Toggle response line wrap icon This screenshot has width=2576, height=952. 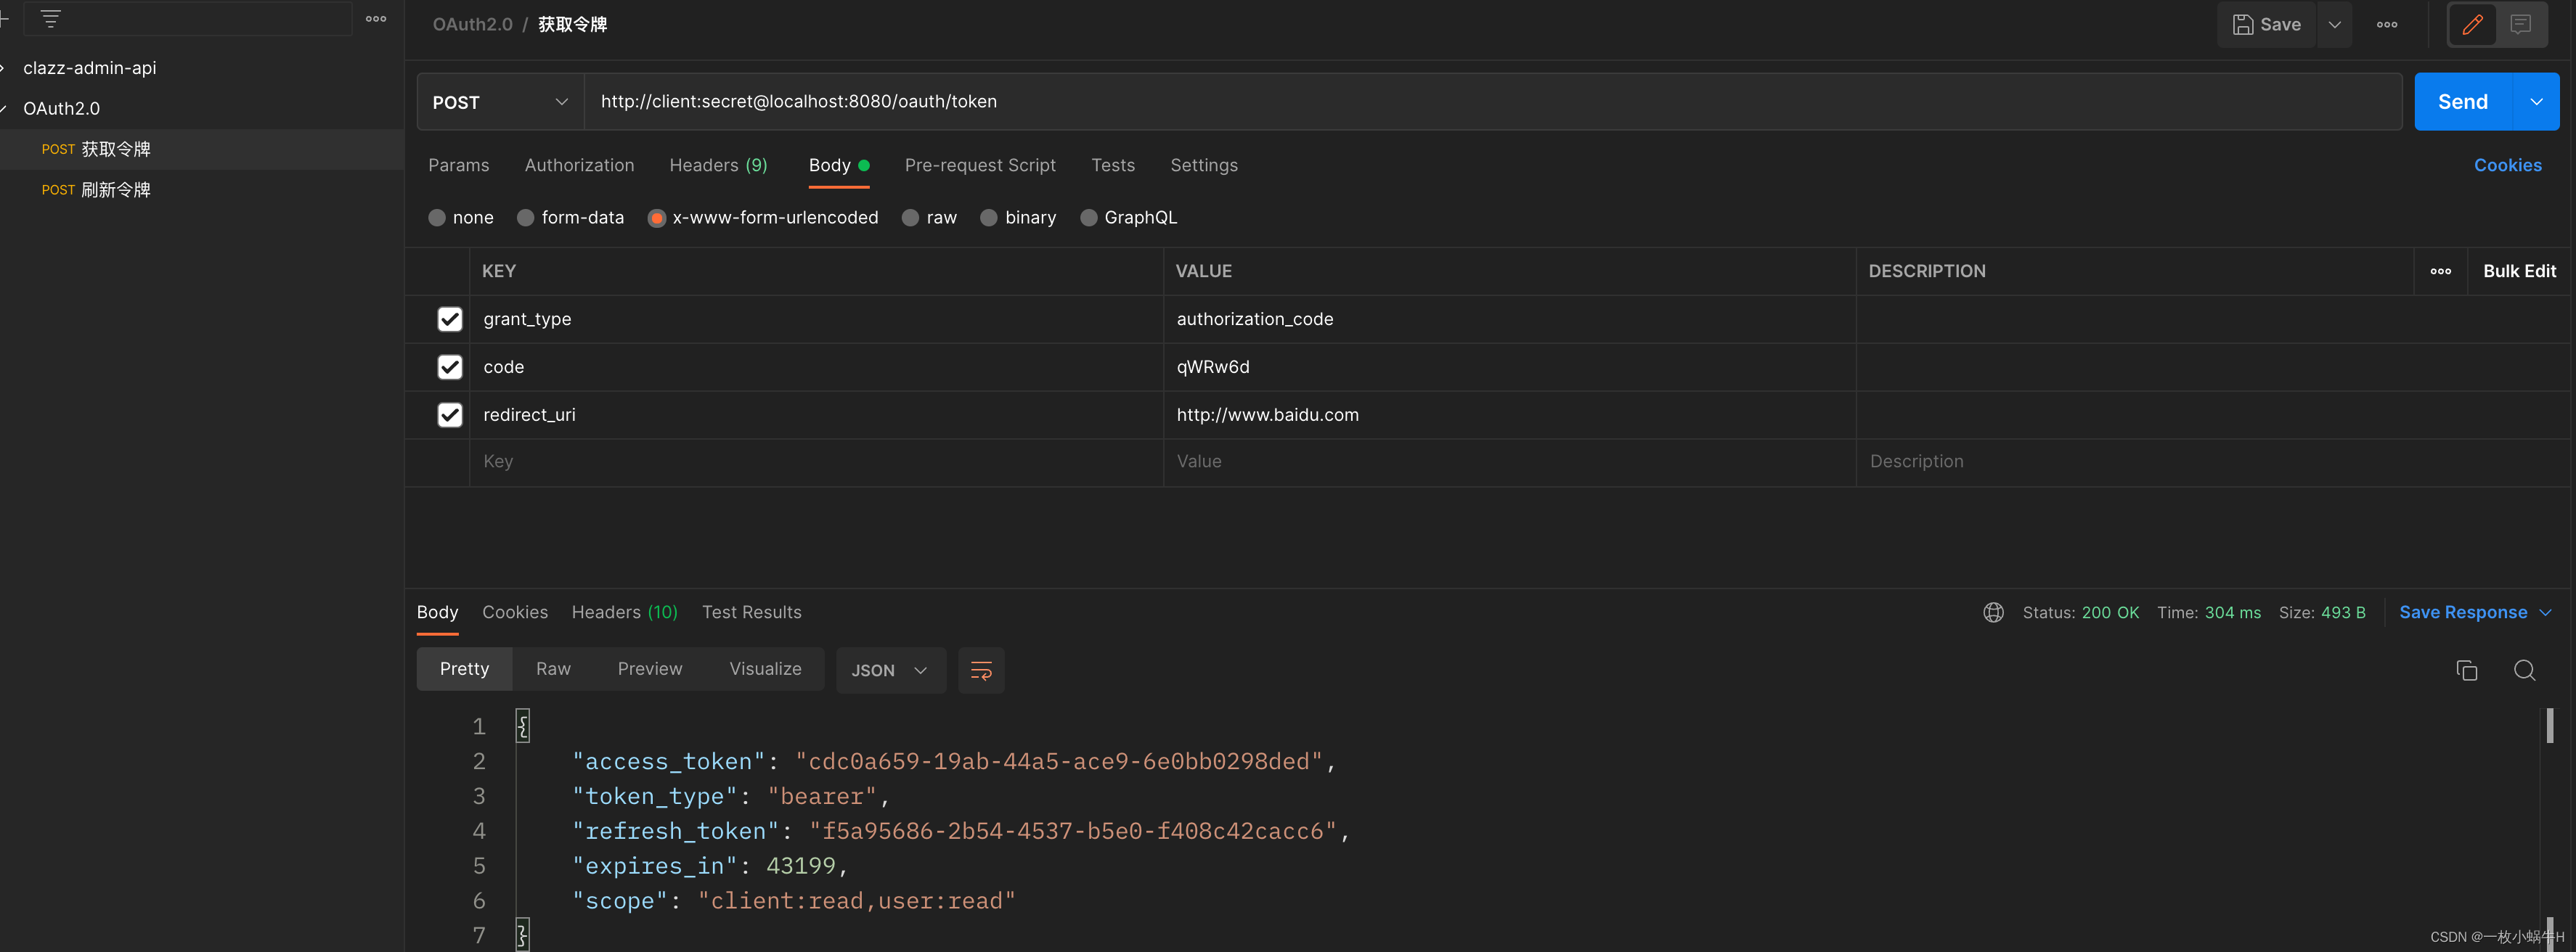click(x=981, y=670)
